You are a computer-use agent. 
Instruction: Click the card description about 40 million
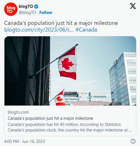click(x=70, y=127)
